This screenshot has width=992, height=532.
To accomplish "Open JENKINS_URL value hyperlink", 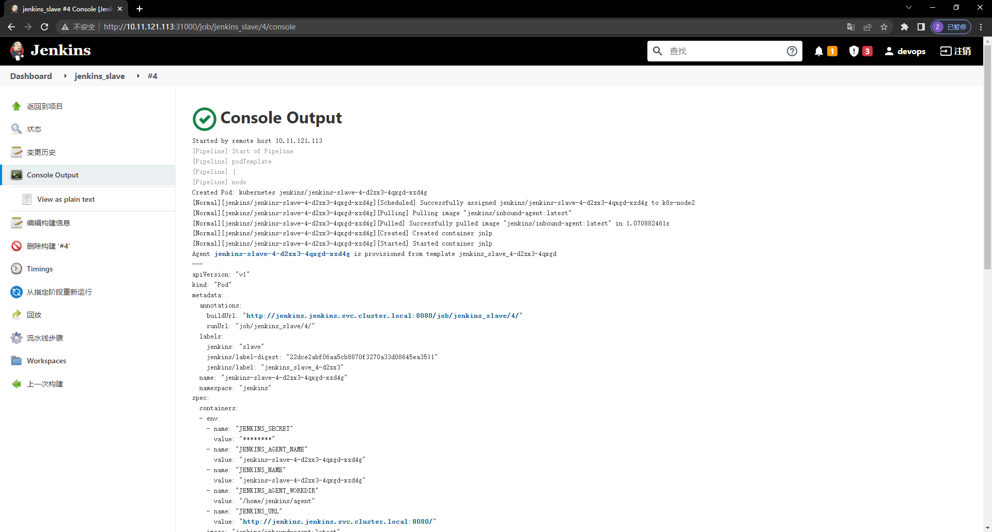I will (337, 522).
